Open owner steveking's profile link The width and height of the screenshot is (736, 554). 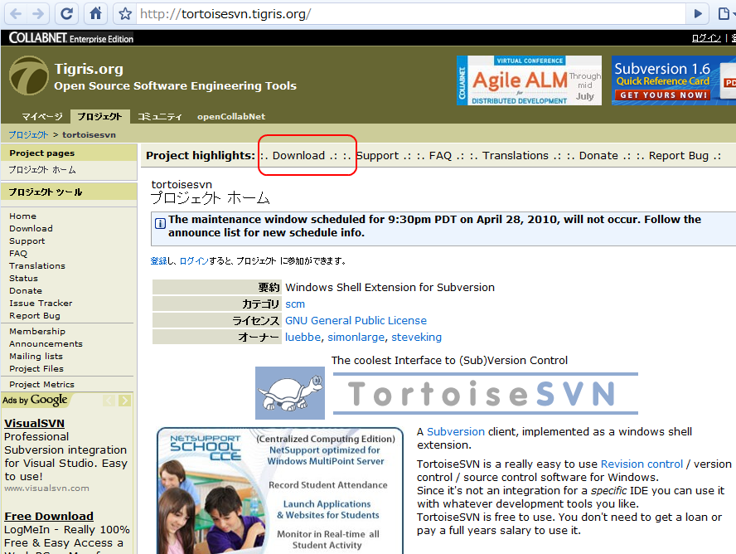tap(416, 337)
